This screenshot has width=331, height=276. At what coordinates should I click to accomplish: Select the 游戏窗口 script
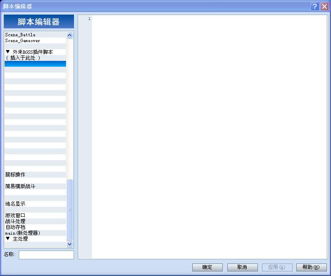[35, 216]
